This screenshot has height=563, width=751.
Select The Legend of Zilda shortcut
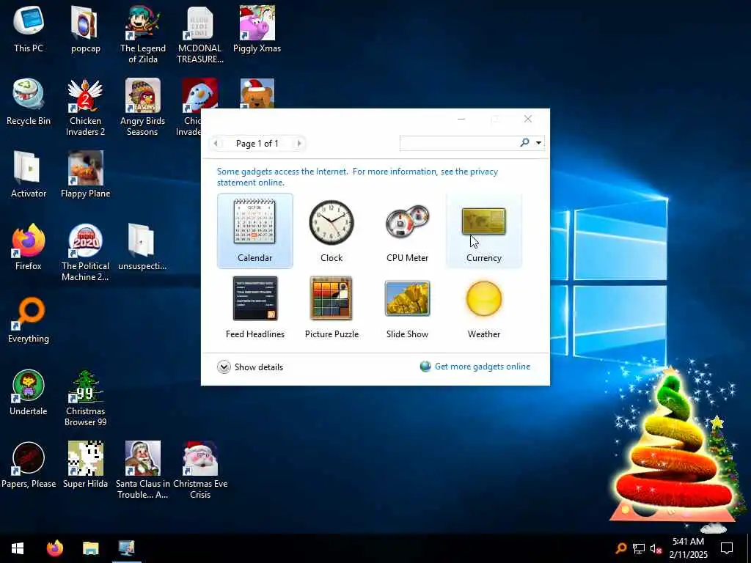coord(143,34)
